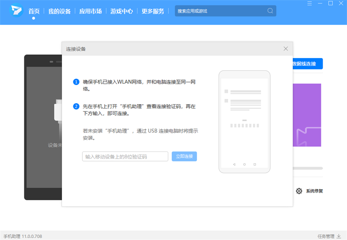Open the 更多服务 menu
347x240 pixels.
click(153, 11)
